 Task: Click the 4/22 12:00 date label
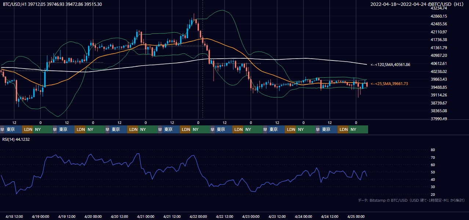click(x=225, y=216)
